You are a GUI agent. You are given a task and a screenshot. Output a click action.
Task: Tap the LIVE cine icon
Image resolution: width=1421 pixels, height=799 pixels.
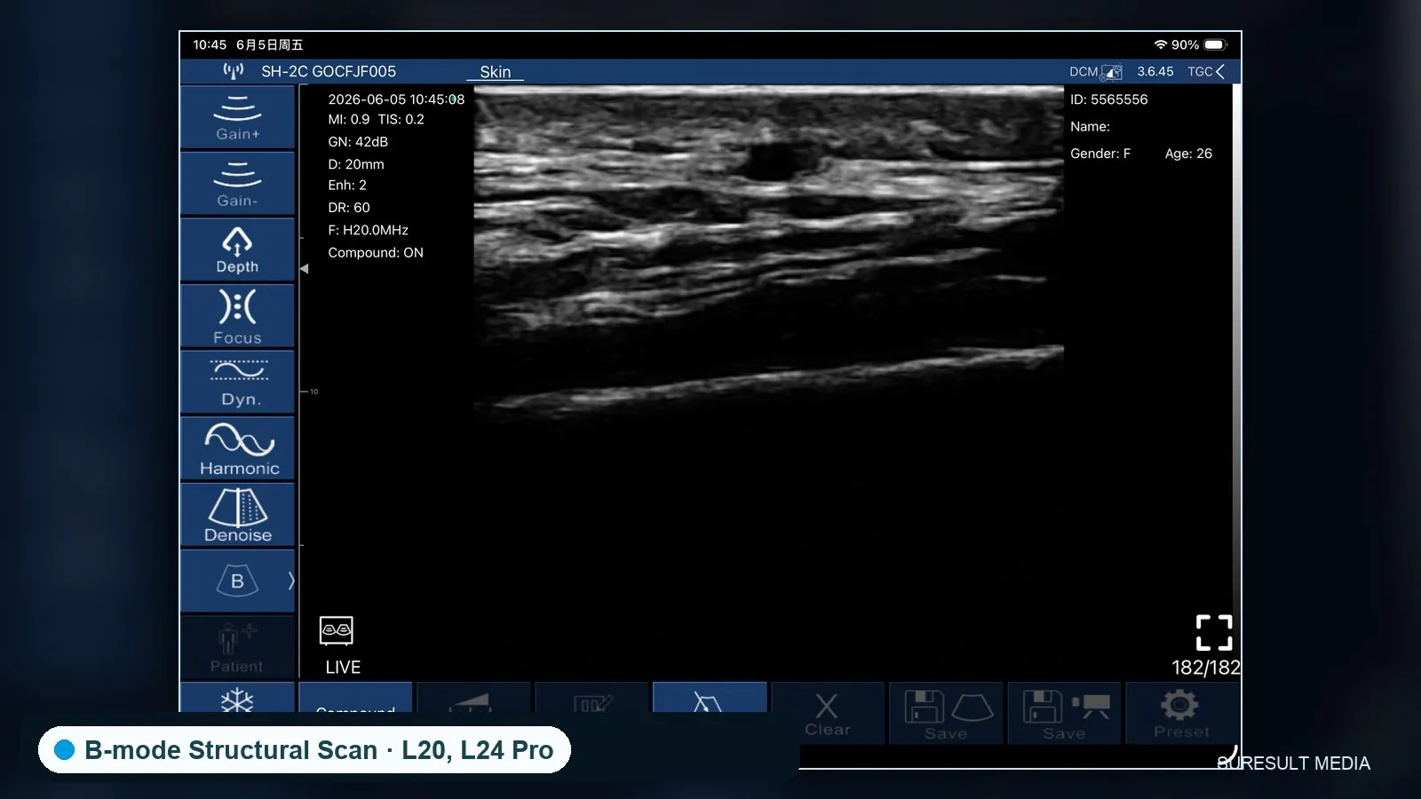click(x=337, y=631)
